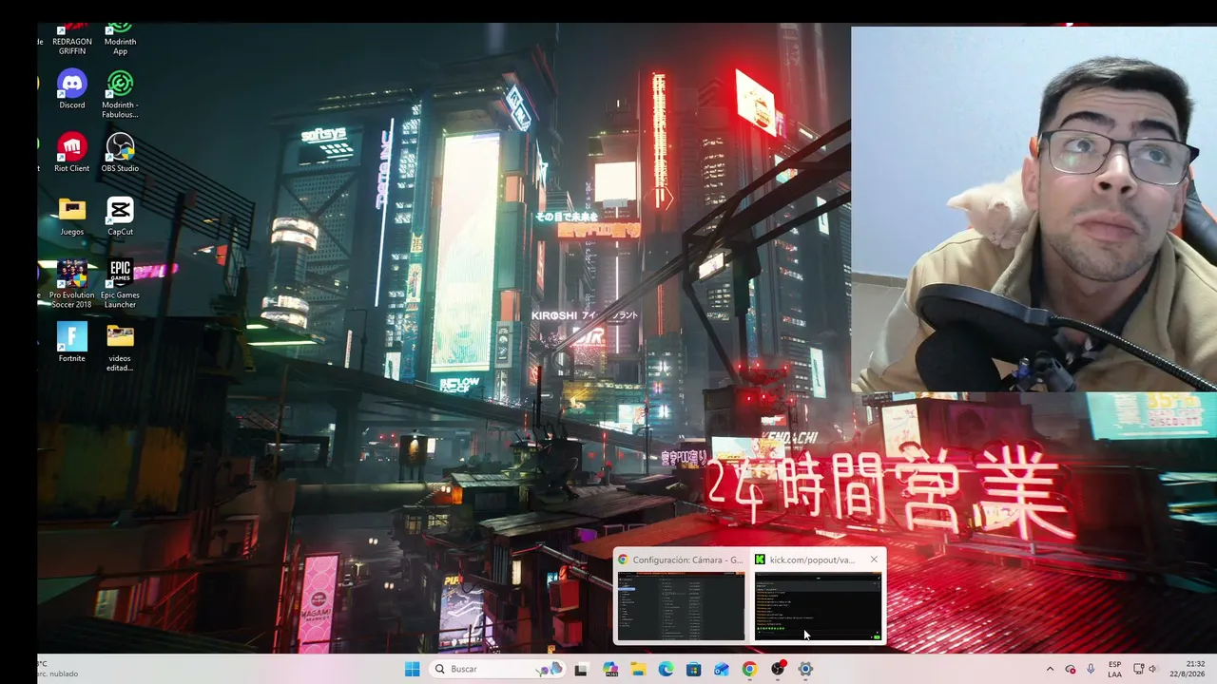Launch the CapCut desktop shortcut
Image resolution: width=1217 pixels, height=684 pixels.
click(120, 216)
